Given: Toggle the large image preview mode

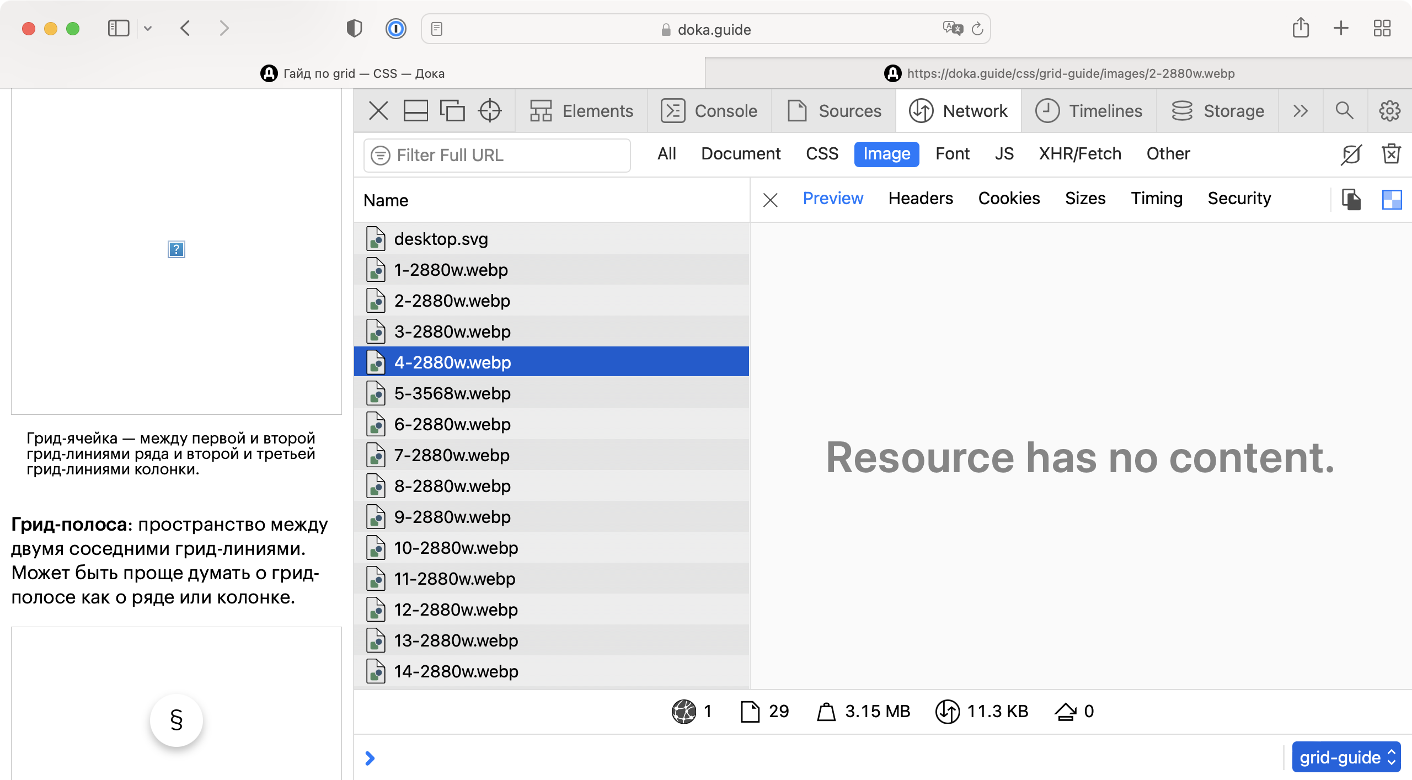Looking at the screenshot, I should pos(1393,199).
